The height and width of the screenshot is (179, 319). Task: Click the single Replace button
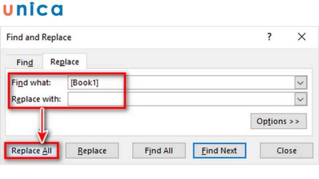92,151
